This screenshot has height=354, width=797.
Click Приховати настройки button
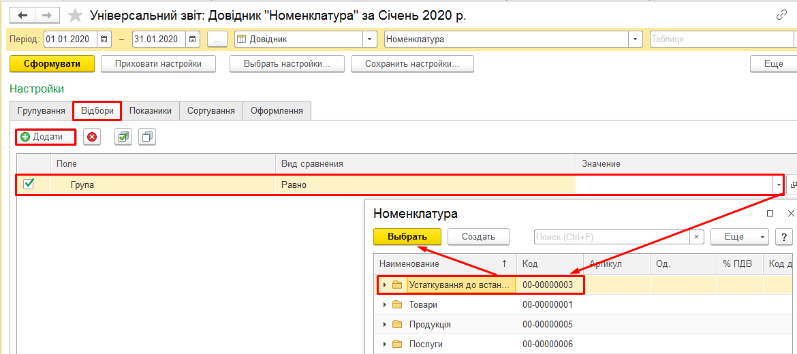point(158,64)
